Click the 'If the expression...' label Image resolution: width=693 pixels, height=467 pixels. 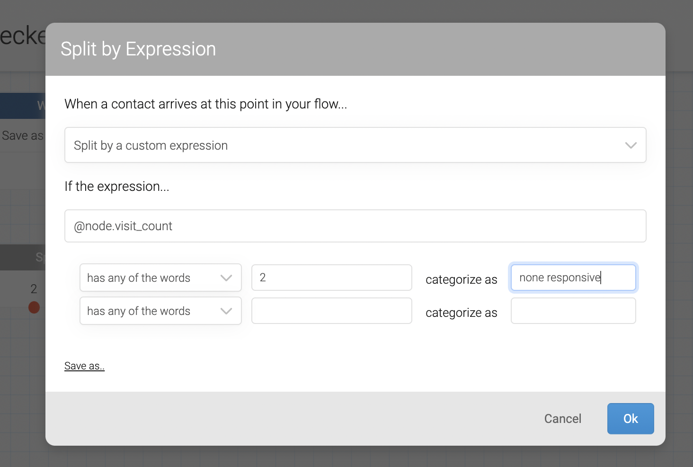click(x=117, y=186)
